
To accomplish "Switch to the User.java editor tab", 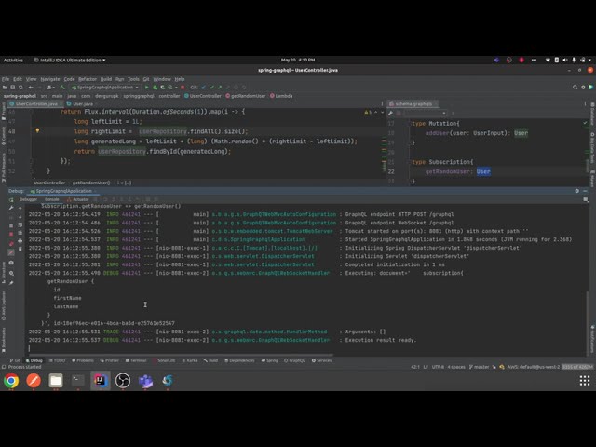I will pos(80,103).
